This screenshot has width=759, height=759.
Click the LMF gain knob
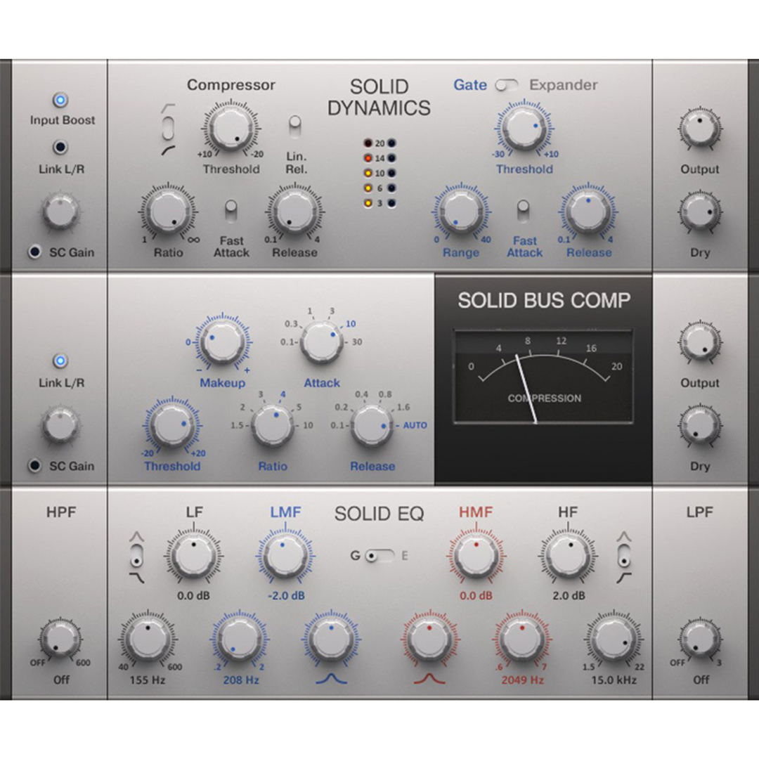point(285,555)
